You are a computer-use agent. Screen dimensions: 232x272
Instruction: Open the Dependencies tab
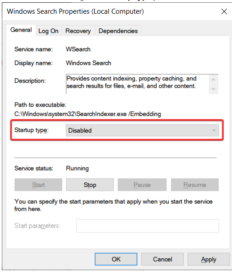pos(118,31)
